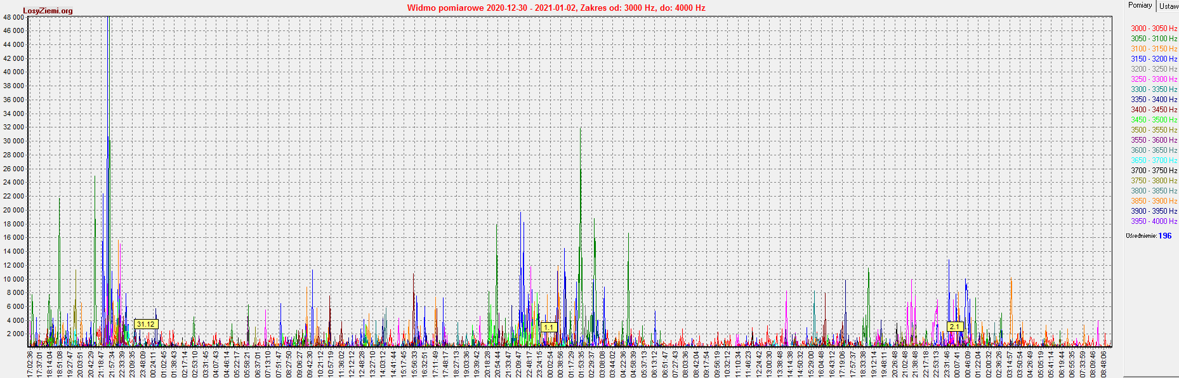
Task: Click the 3700 - 3750 Hz black label
Action: tap(1154, 171)
